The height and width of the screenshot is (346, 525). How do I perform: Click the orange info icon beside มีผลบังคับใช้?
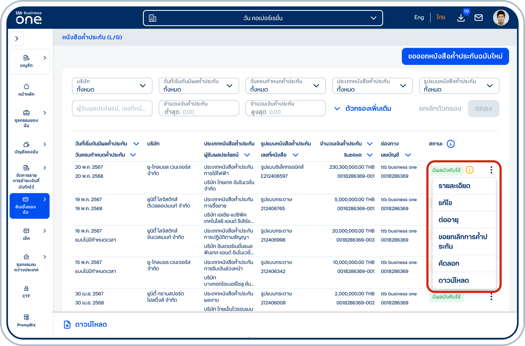click(470, 170)
